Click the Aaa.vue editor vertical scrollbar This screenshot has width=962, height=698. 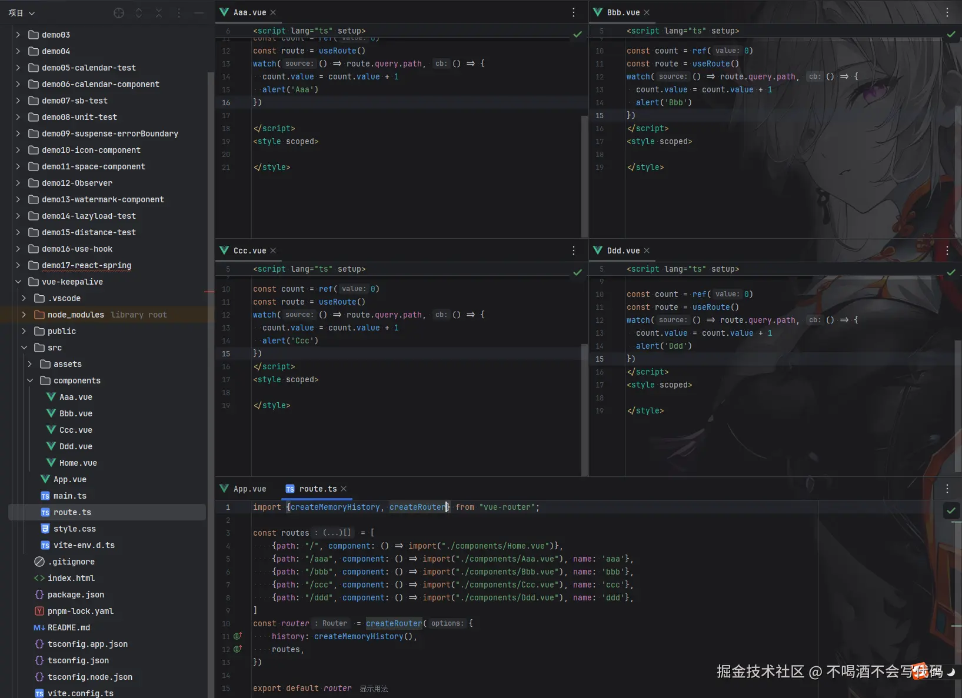(584, 176)
